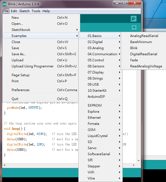Expand the Wire library examples

(100, 178)
